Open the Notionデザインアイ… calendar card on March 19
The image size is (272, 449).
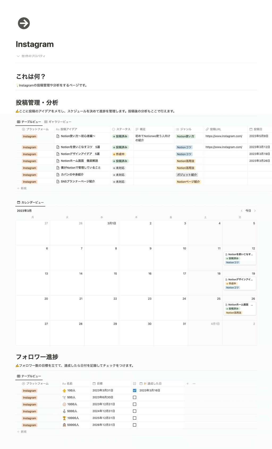[240, 284]
